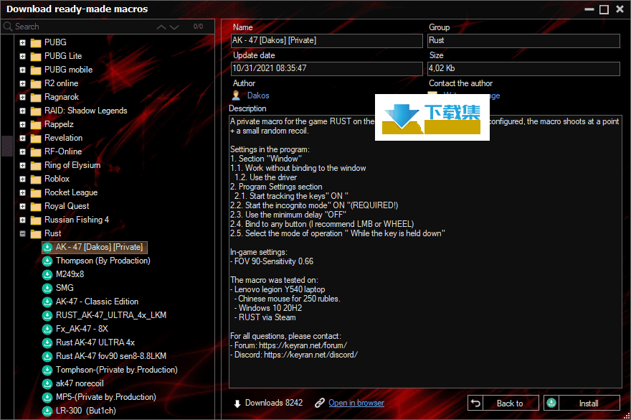Expand the Russian Fishing 4 folder
Image resolution: width=631 pixels, height=420 pixels.
22,220
